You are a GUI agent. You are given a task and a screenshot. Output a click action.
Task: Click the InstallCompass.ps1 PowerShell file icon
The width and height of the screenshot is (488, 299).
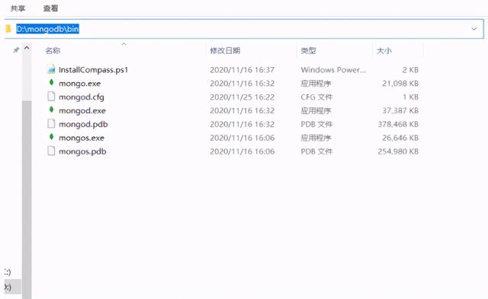click(51, 69)
